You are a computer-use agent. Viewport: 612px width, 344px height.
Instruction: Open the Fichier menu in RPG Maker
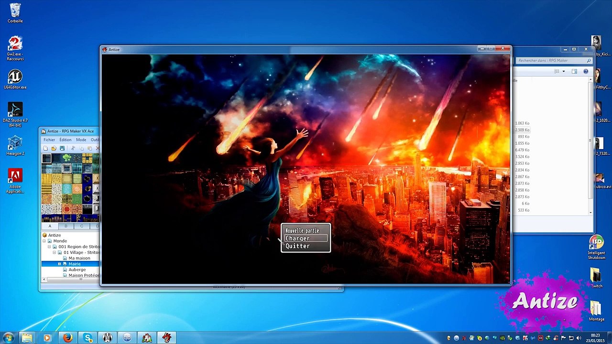point(49,140)
